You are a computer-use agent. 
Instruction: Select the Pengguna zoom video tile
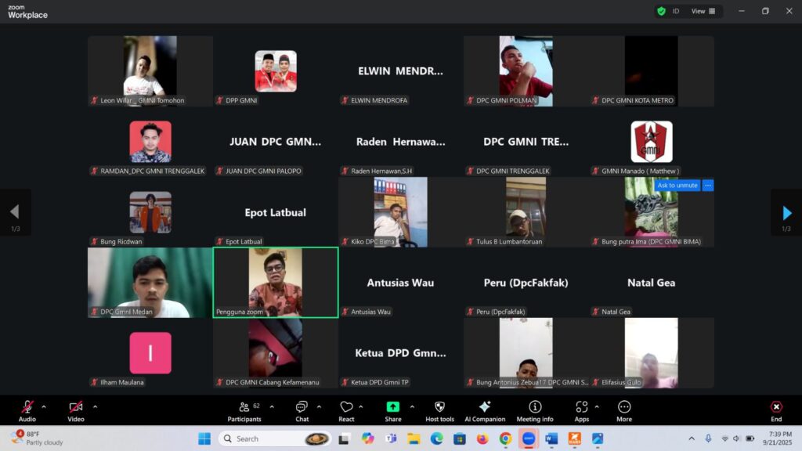[276, 282]
